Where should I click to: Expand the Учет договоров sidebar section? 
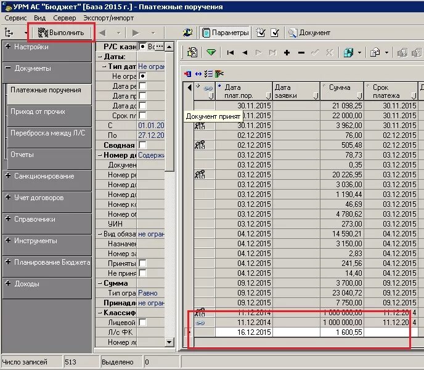click(8, 197)
